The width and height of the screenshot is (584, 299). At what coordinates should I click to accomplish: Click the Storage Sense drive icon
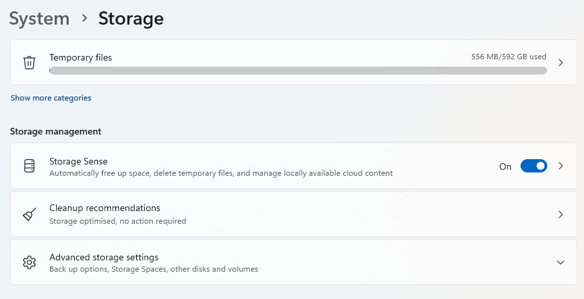coord(29,166)
